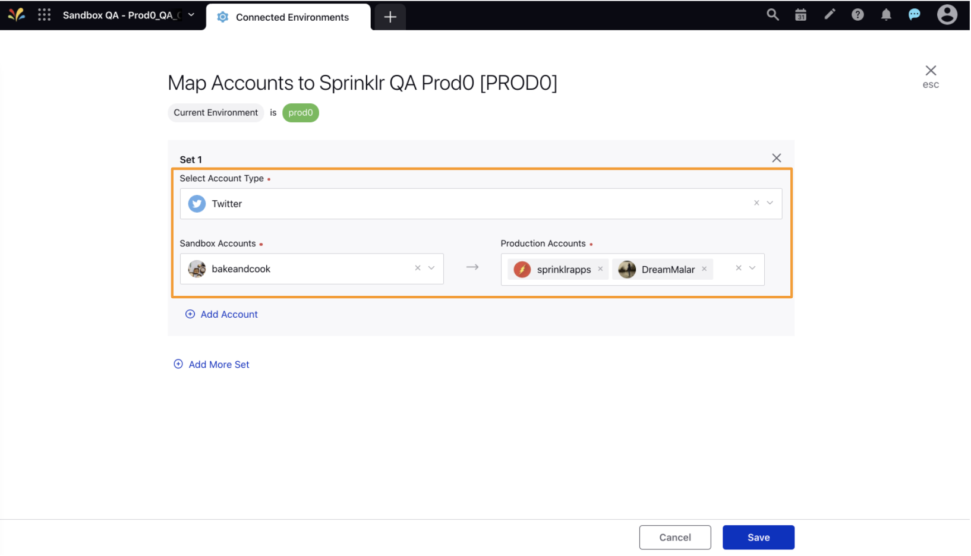Open the calendar icon in top bar
This screenshot has height=556, width=971.
tap(801, 15)
